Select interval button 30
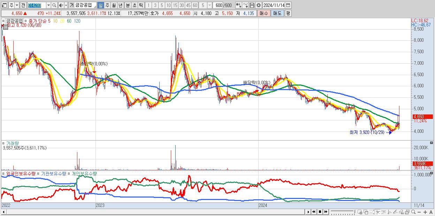 point(182,5)
